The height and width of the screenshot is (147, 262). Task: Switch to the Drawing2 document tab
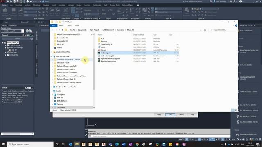pyautogui.click(x=25, y=22)
